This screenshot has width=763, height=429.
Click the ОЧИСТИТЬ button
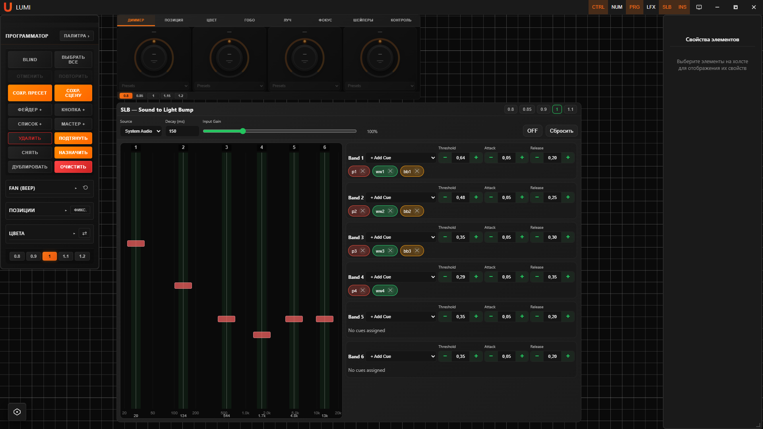pos(73,167)
